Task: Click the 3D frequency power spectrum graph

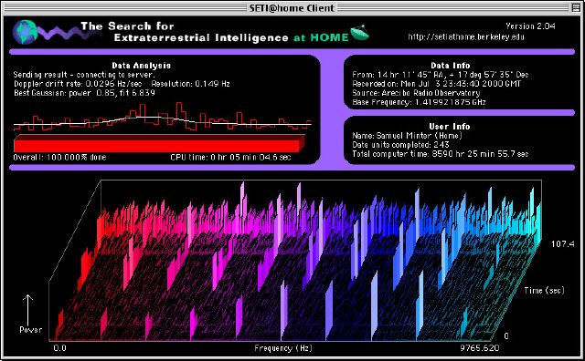Action: point(294,261)
